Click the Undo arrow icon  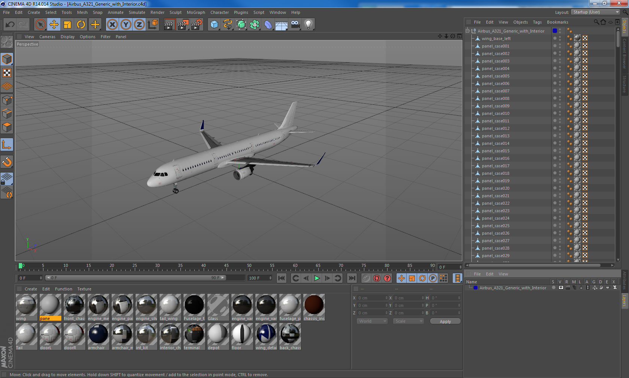[x=10, y=25]
